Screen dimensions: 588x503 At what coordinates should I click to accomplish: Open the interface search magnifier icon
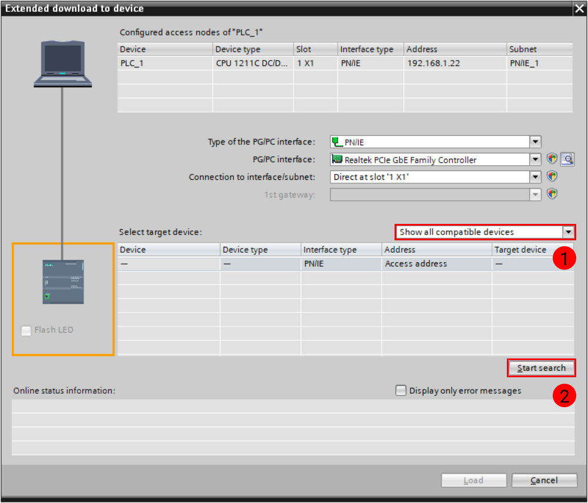567,159
